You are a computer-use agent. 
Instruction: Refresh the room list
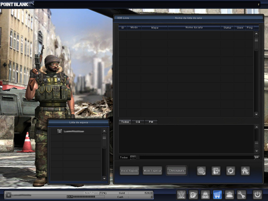[x=231, y=171]
